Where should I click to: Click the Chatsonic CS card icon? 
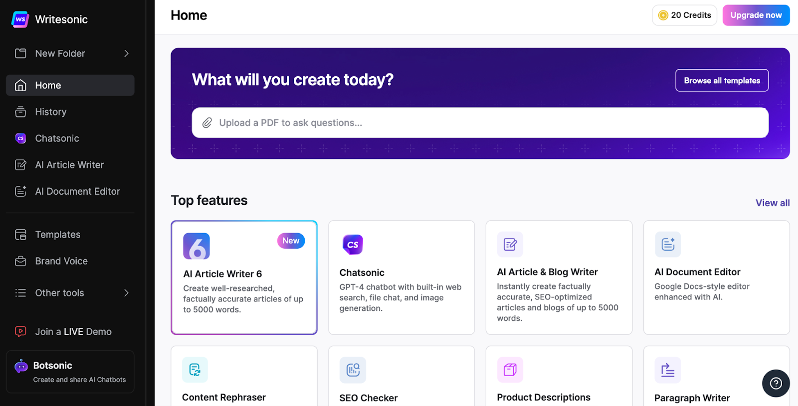pyautogui.click(x=353, y=245)
